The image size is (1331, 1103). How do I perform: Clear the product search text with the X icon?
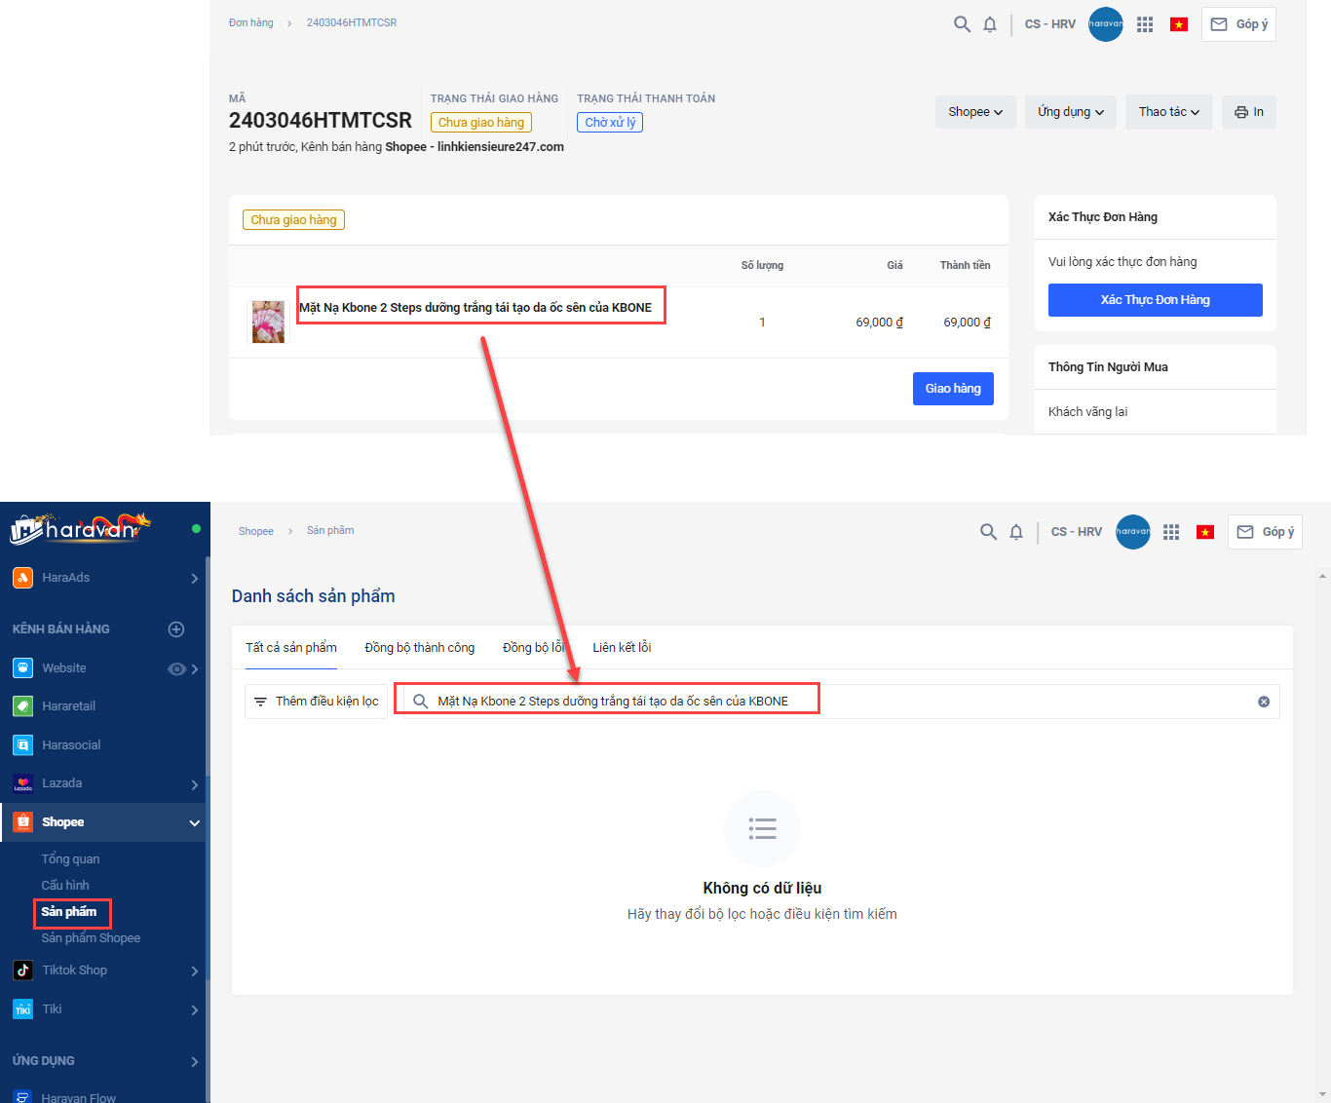[x=1264, y=702]
